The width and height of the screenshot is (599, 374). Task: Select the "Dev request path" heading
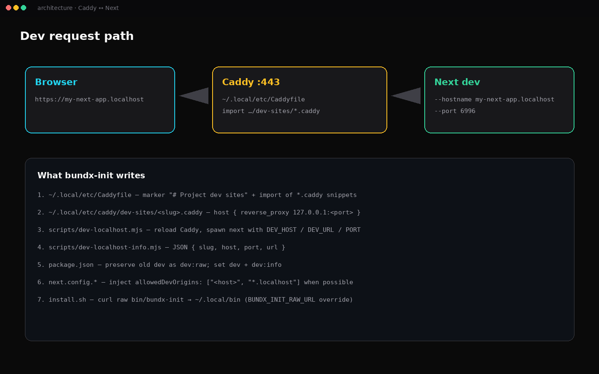pos(77,36)
